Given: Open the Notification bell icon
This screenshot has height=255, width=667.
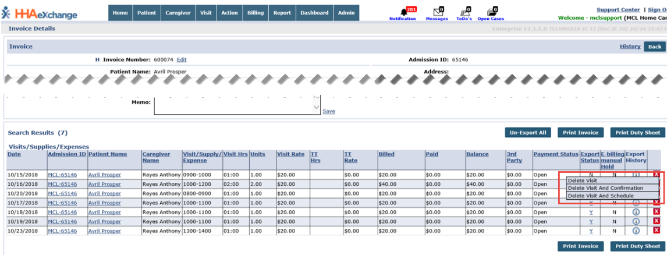Looking at the screenshot, I should 403,12.
